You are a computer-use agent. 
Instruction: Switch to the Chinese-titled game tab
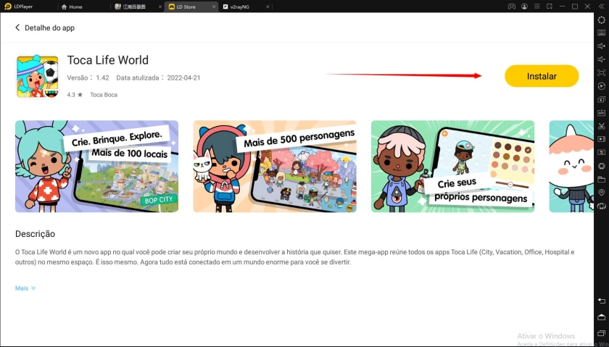pyautogui.click(x=131, y=7)
